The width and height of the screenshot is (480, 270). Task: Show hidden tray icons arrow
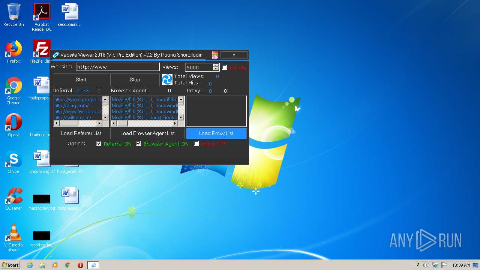418,265
